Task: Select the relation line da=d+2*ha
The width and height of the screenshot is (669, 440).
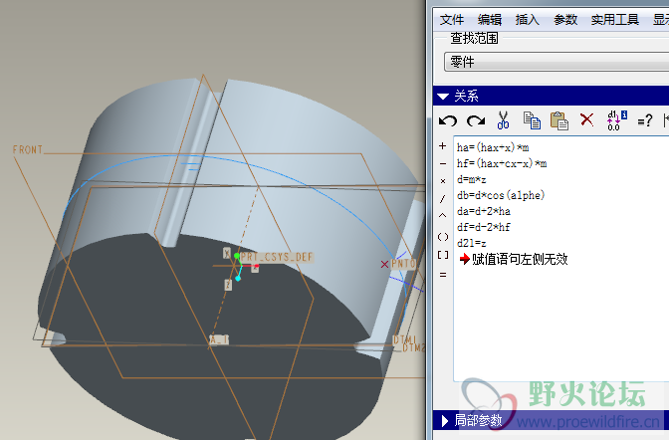Action: pos(484,211)
